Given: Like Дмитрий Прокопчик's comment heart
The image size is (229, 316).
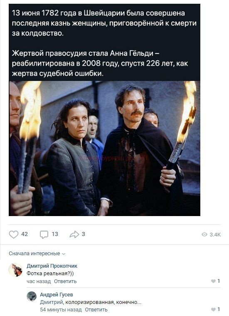Looking at the screenshot, I should (213, 281).
